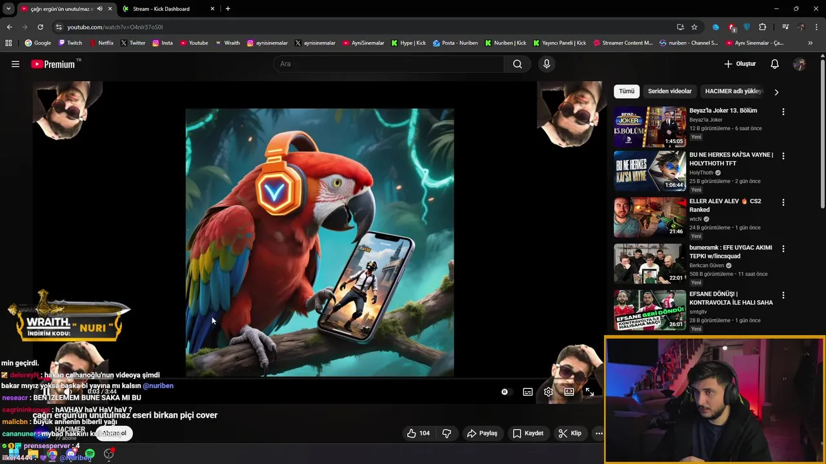The image size is (826, 464).
Task: Open Spotify from the taskbar
Action: [90, 454]
